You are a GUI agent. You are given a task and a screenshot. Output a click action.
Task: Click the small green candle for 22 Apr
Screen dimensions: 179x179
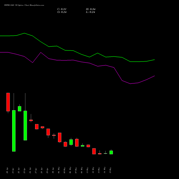20,109
